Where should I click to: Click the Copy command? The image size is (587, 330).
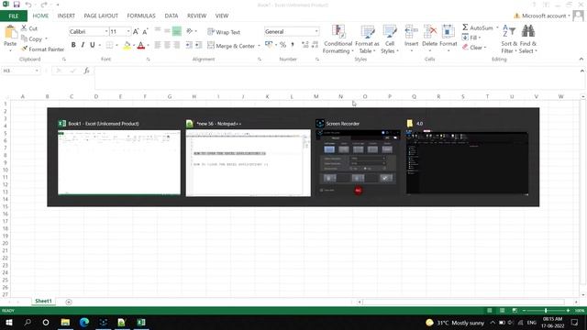click(32, 38)
